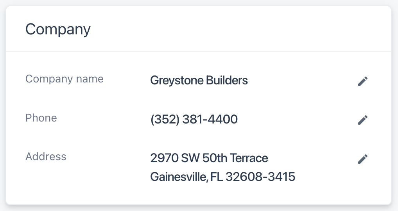Click the FL state abbreviation
This screenshot has height=211, width=398.
(x=216, y=177)
